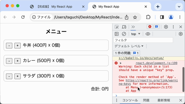Image resolution: width=185 pixels, height=104 pixels.
Task: Open a new browser tab
Action: point(158,7)
